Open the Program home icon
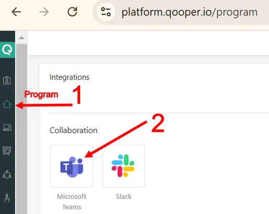The height and width of the screenshot is (214, 269). click(7, 104)
